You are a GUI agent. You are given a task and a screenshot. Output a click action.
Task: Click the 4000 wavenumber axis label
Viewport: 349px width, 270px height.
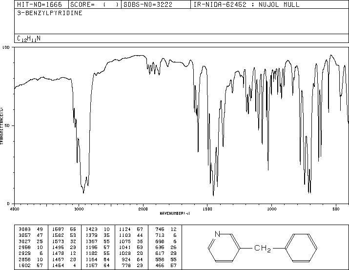point(15,209)
